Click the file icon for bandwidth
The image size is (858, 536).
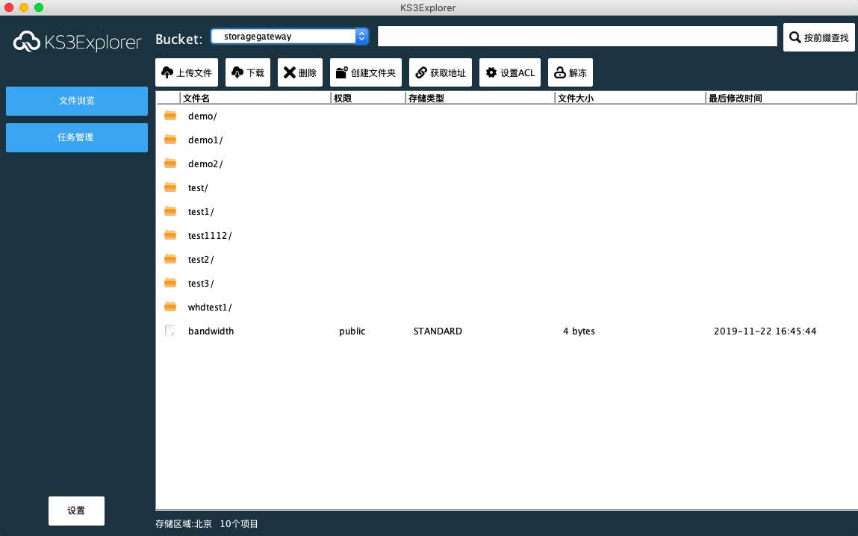pos(170,331)
